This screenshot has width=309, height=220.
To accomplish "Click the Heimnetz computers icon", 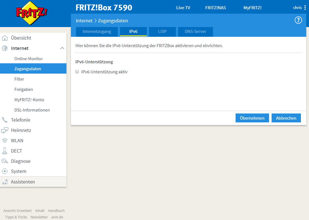I will pos(5,130).
